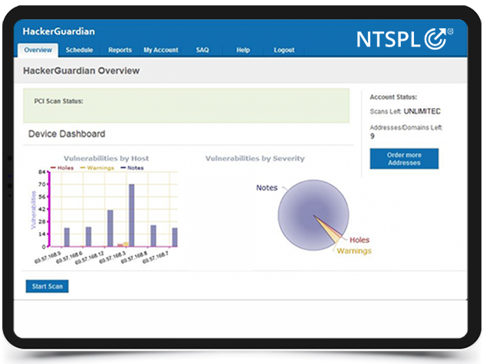The image size is (483, 364).
Task: Click the Vulnerabilities by Severity chart title
Action: 255,159
